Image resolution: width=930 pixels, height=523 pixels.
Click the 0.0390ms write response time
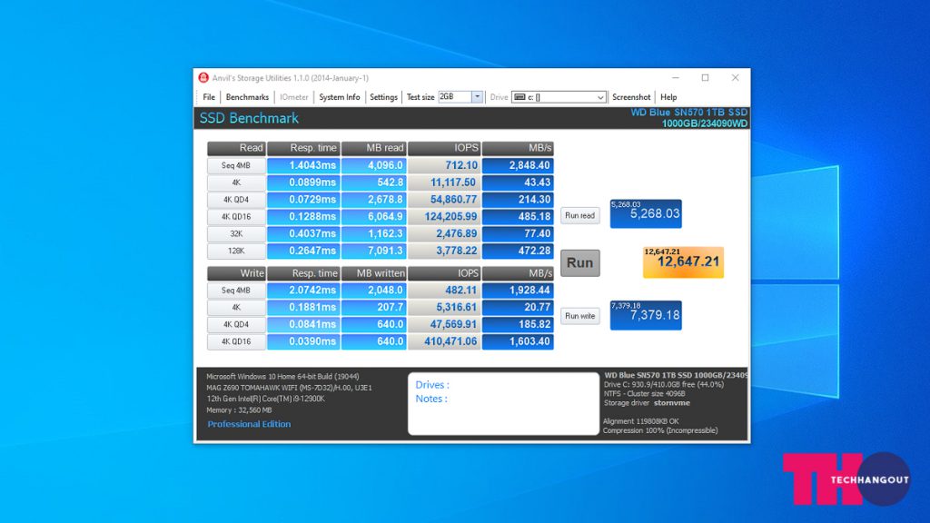click(x=303, y=341)
